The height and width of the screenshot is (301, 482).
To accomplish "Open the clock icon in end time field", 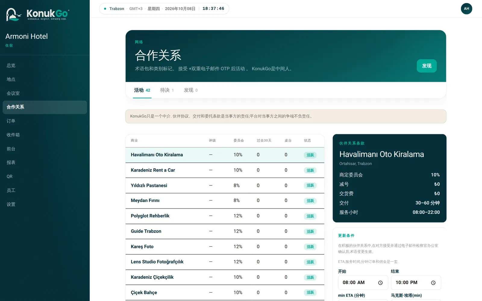I will pyautogui.click(x=433, y=283).
